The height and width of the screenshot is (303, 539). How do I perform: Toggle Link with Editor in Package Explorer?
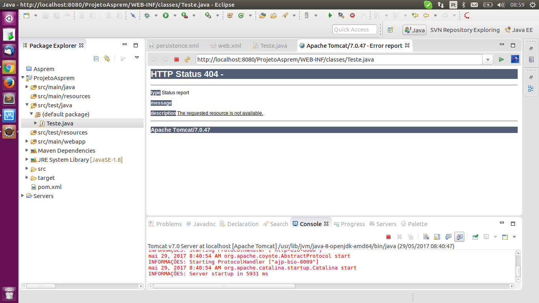[107, 58]
